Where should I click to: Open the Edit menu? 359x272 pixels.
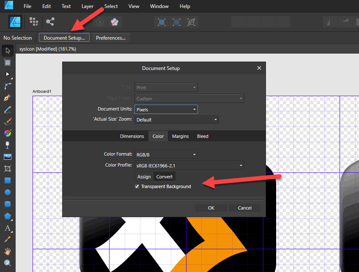pos(47,6)
